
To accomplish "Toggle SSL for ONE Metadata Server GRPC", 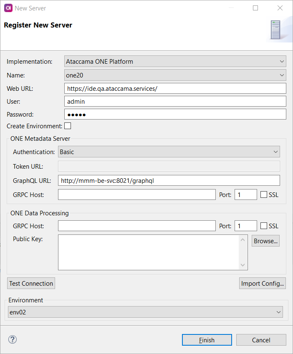I will point(263,194).
